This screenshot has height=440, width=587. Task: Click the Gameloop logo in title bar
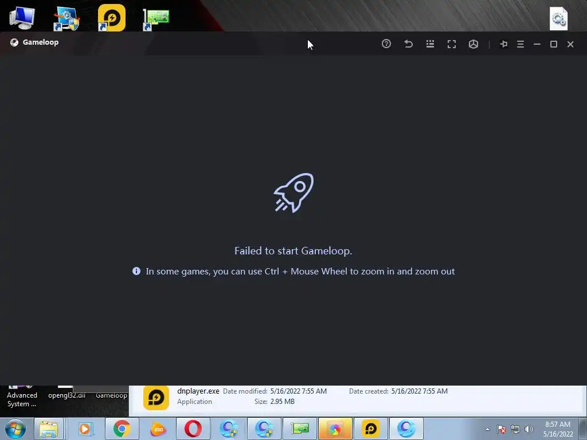point(14,42)
